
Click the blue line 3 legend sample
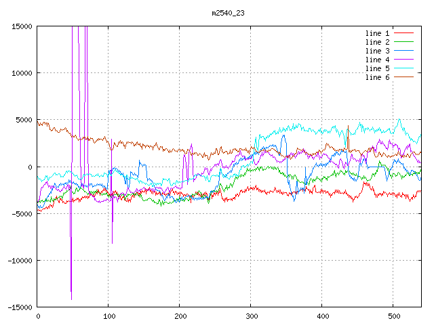coord(403,51)
